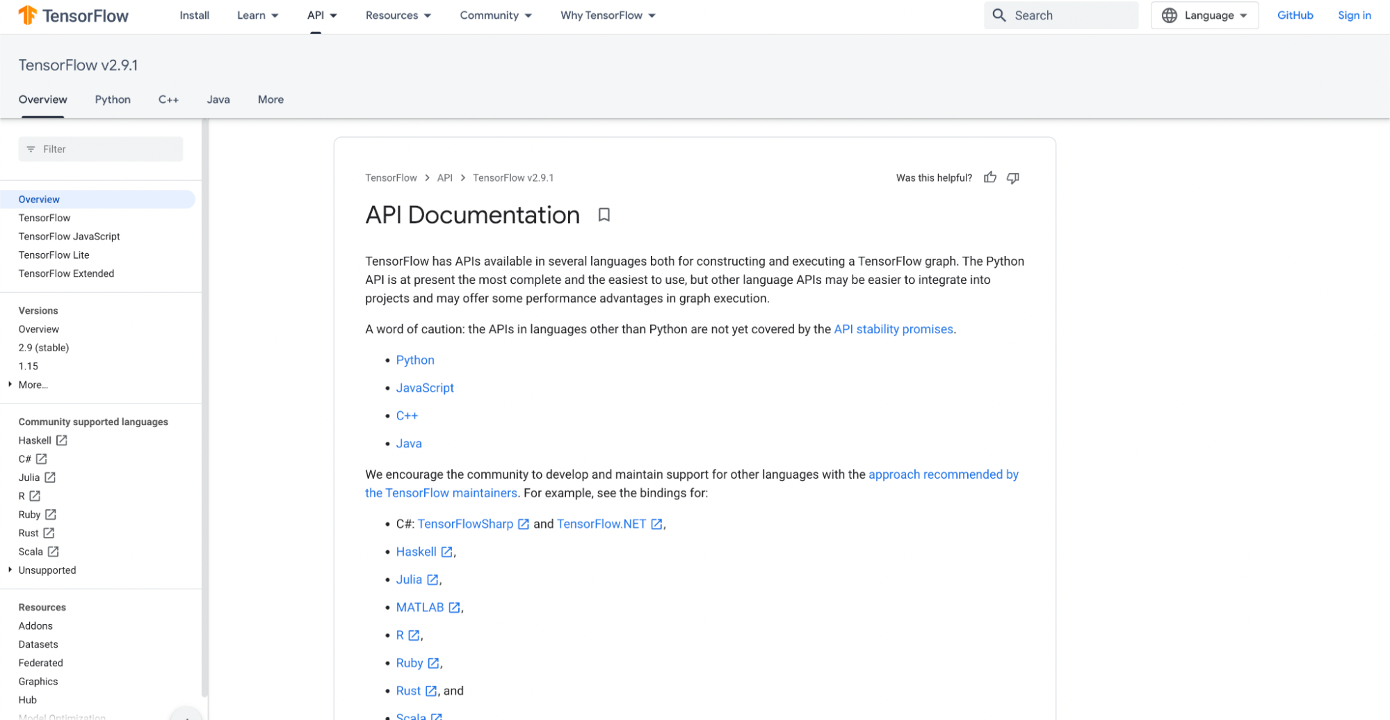Expand the Unsupported section
Viewport: 1390px width, 720px height.
[x=47, y=570]
